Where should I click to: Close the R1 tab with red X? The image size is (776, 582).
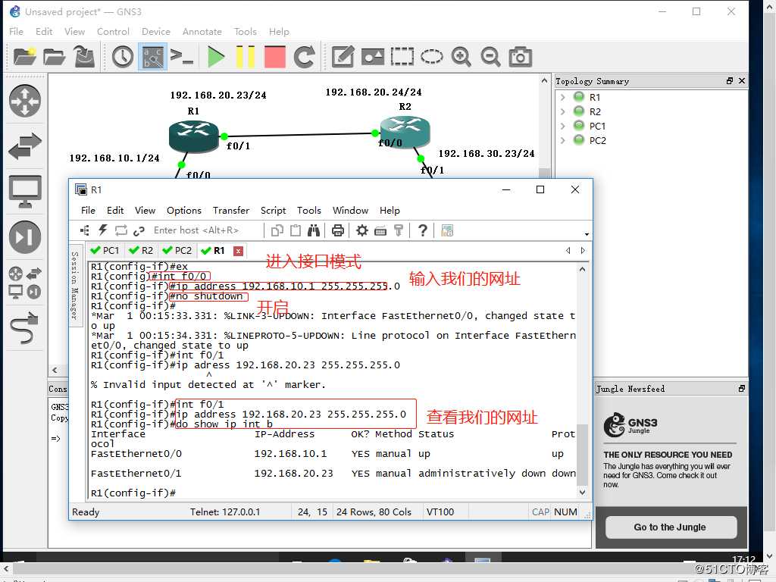(x=238, y=251)
